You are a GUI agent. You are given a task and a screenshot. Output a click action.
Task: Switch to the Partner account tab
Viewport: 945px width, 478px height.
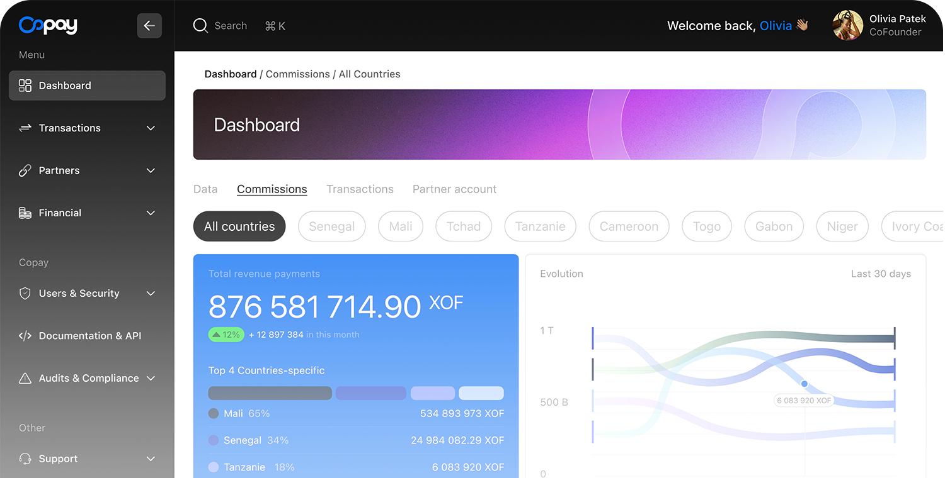(x=454, y=189)
